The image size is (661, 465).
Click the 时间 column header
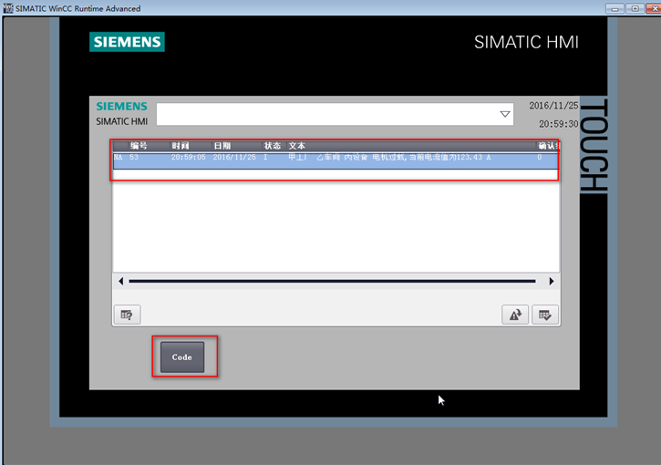[181, 146]
